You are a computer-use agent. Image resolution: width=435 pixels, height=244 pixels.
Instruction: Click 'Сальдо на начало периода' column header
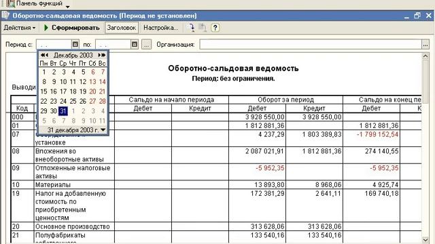click(x=171, y=100)
